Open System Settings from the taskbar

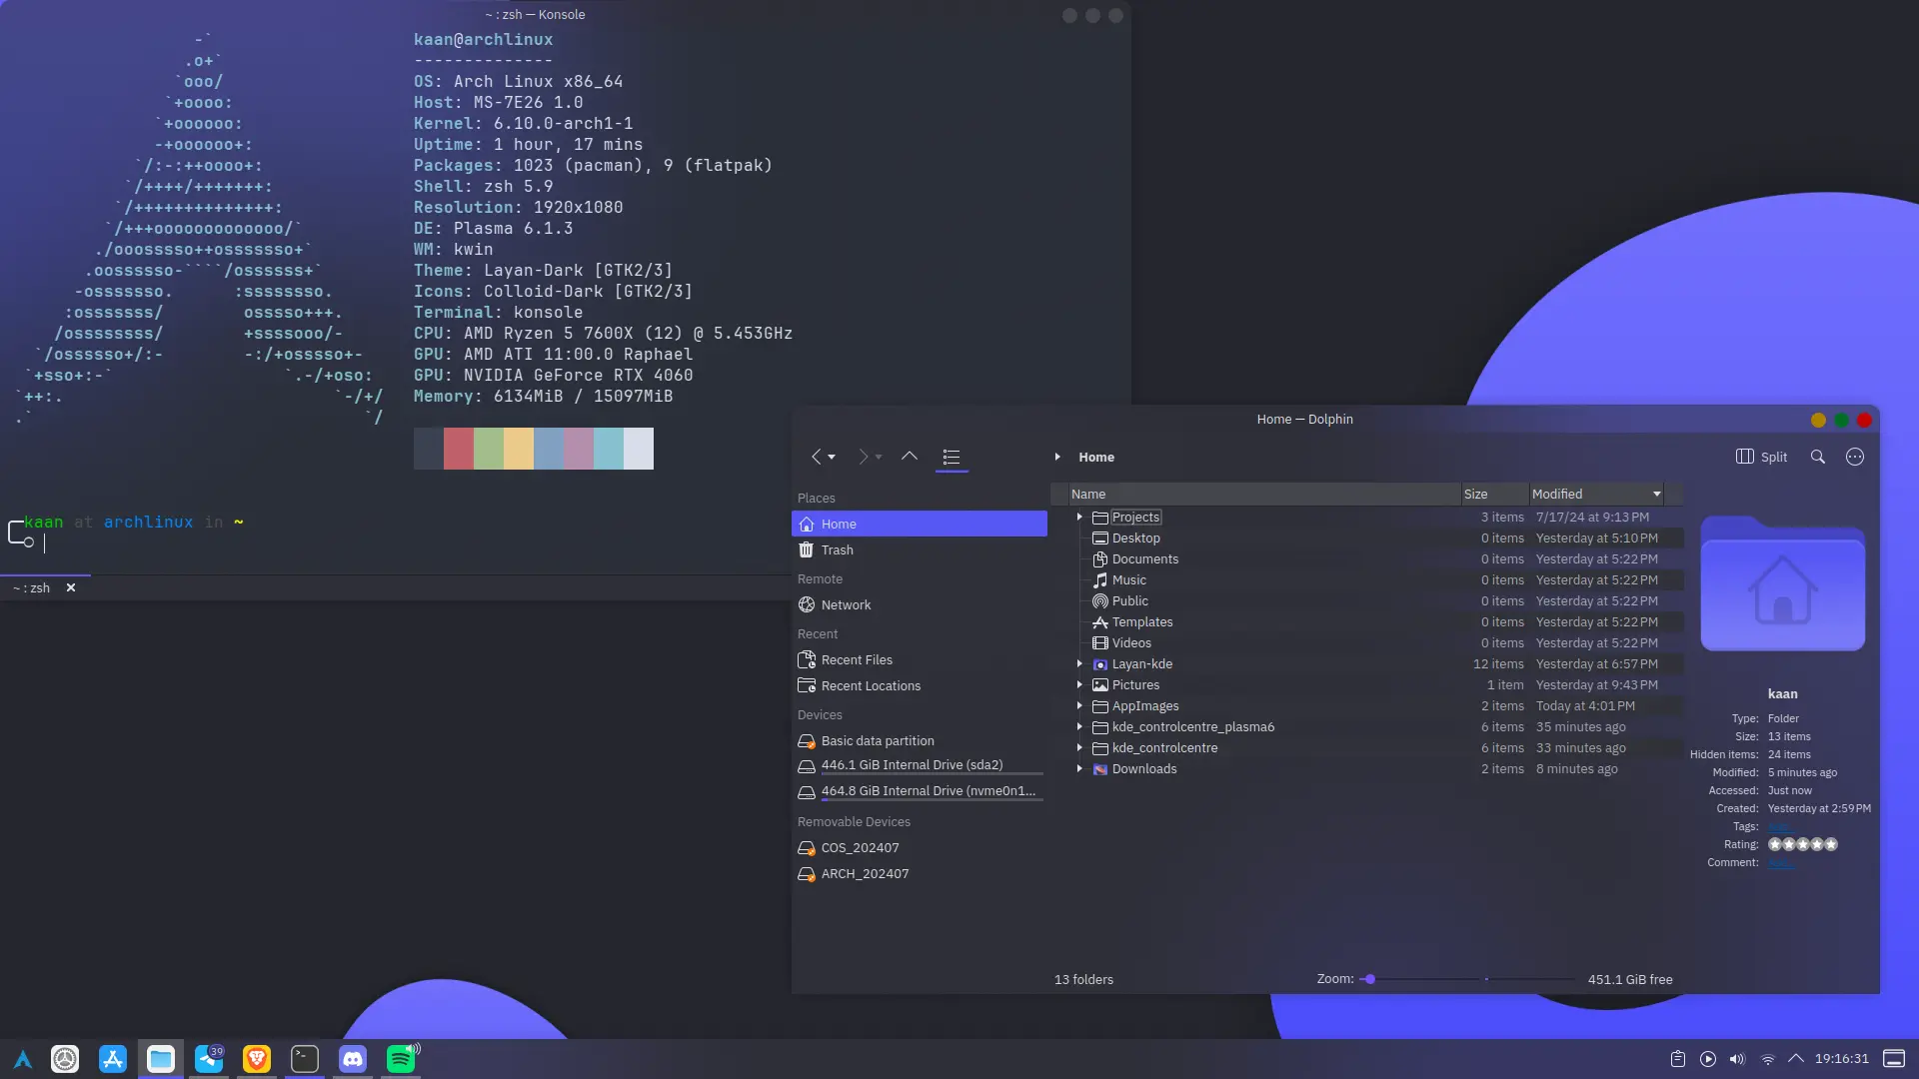[65, 1059]
